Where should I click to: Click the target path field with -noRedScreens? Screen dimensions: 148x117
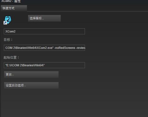point(44,48)
